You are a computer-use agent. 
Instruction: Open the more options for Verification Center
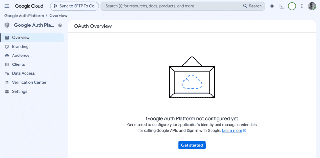point(60,82)
